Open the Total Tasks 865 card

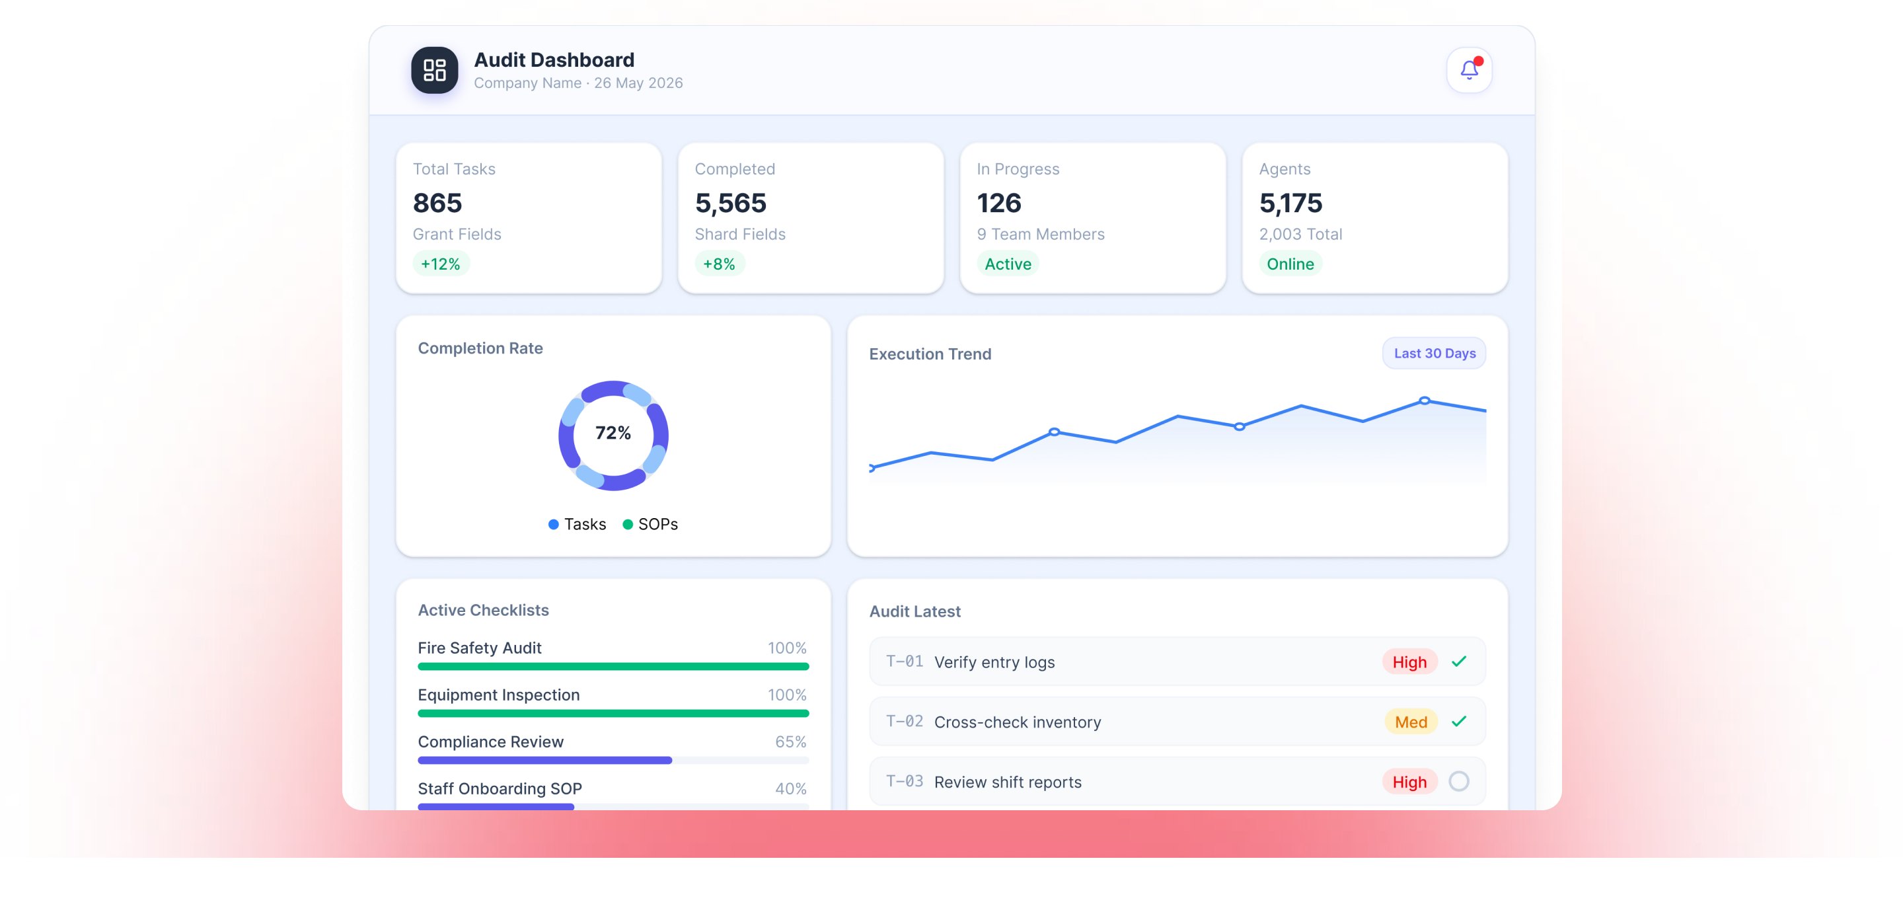[529, 218]
